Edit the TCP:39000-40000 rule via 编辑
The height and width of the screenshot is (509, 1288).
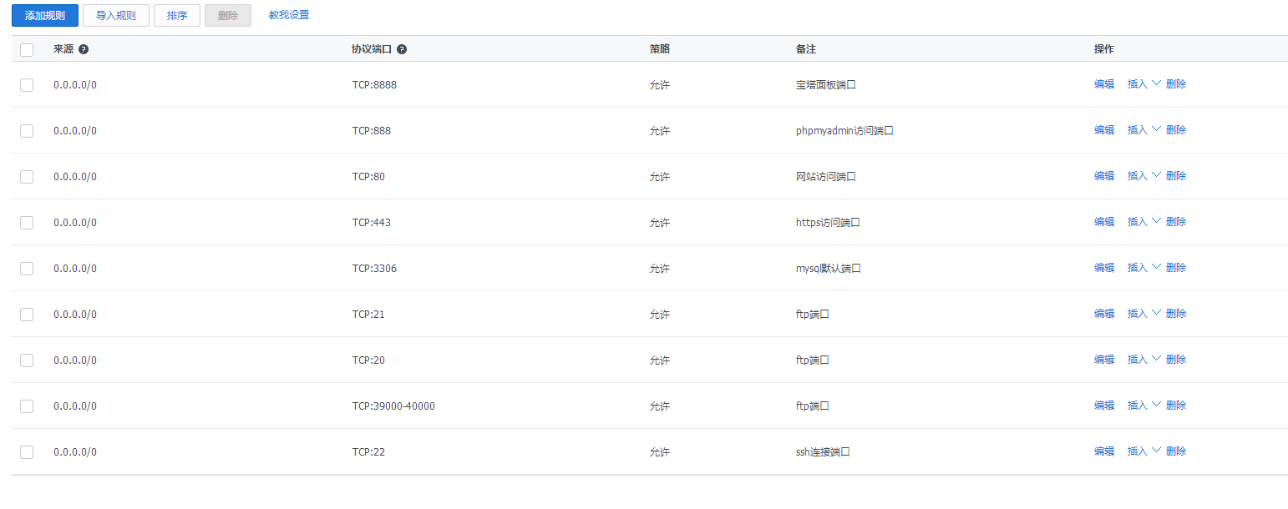tap(1104, 406)
